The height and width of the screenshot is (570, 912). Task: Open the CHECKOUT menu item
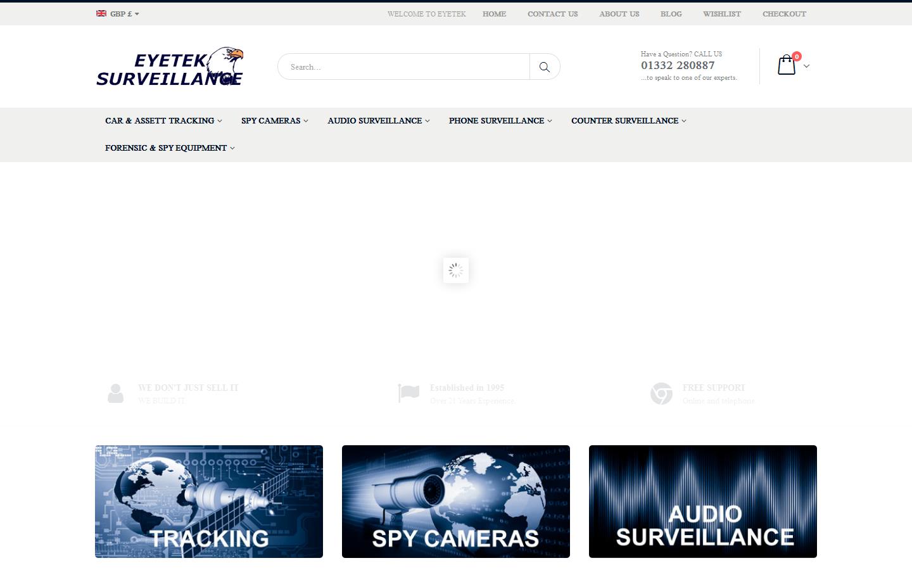pyautogui.click(x=784, y=13)
